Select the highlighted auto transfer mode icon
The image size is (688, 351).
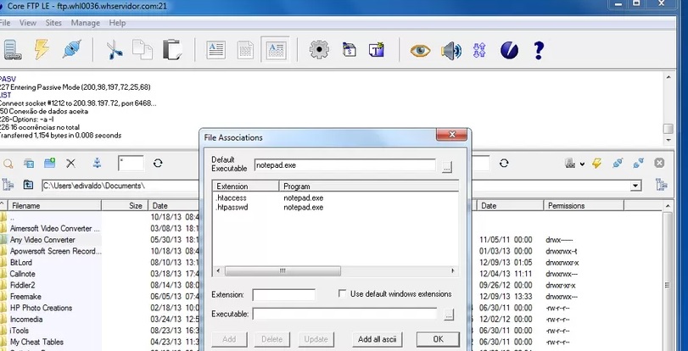click(x=275, y=50)
